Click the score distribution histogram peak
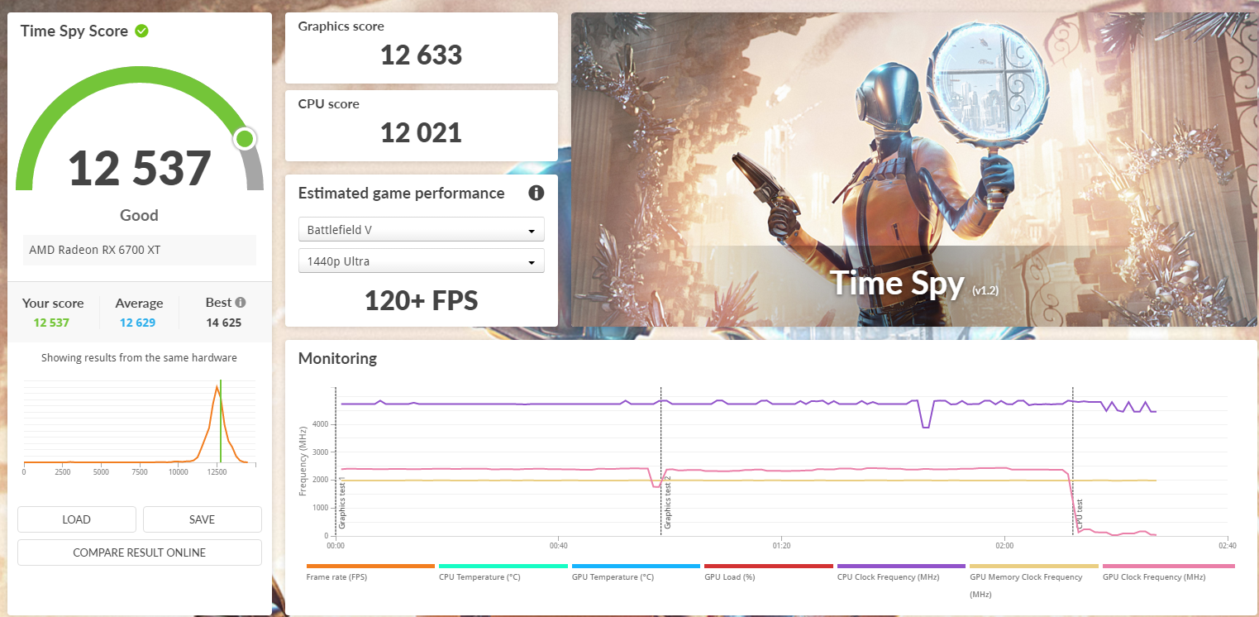1259x617 pixels. [217, 389]
